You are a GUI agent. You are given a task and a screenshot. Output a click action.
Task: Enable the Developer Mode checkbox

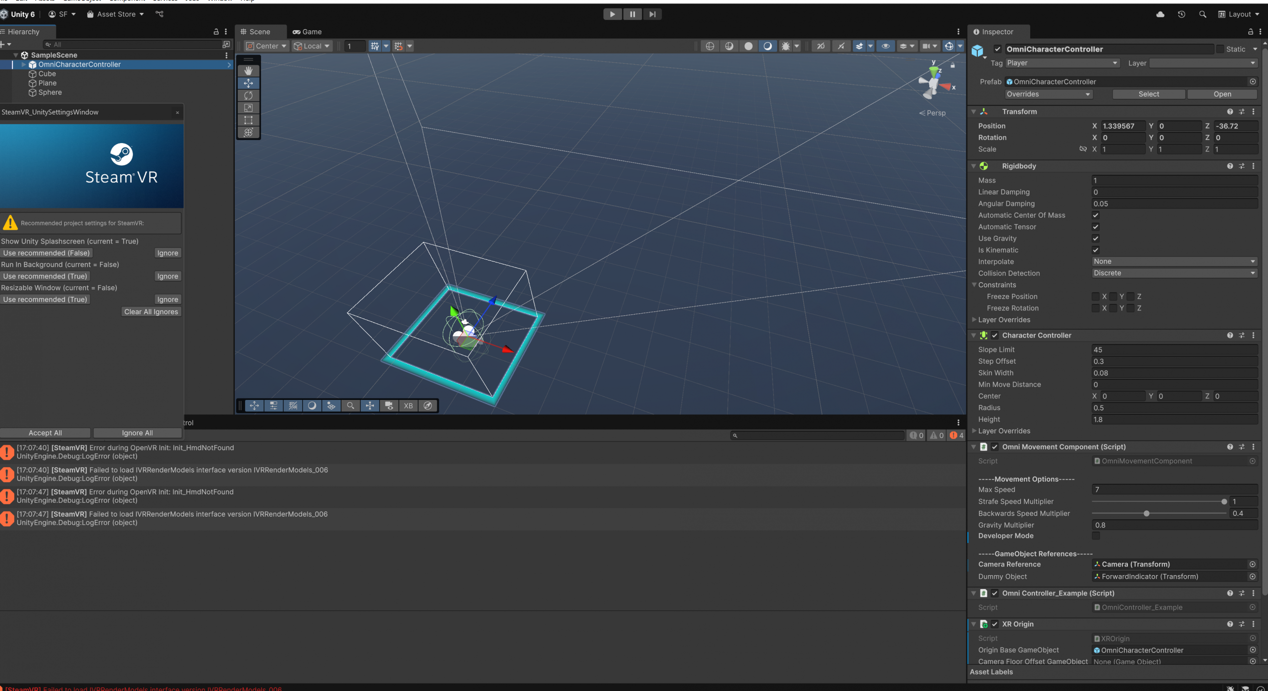[x=1096, y=536]
